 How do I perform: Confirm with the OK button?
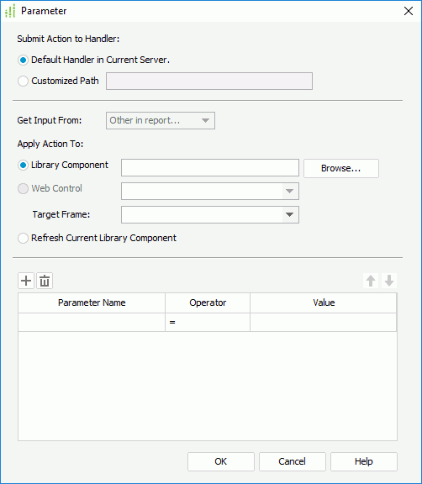click(x=221, y=461)
